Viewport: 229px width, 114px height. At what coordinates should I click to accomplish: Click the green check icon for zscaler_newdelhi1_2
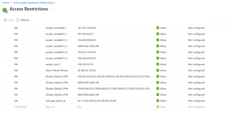tap(157, 40)
